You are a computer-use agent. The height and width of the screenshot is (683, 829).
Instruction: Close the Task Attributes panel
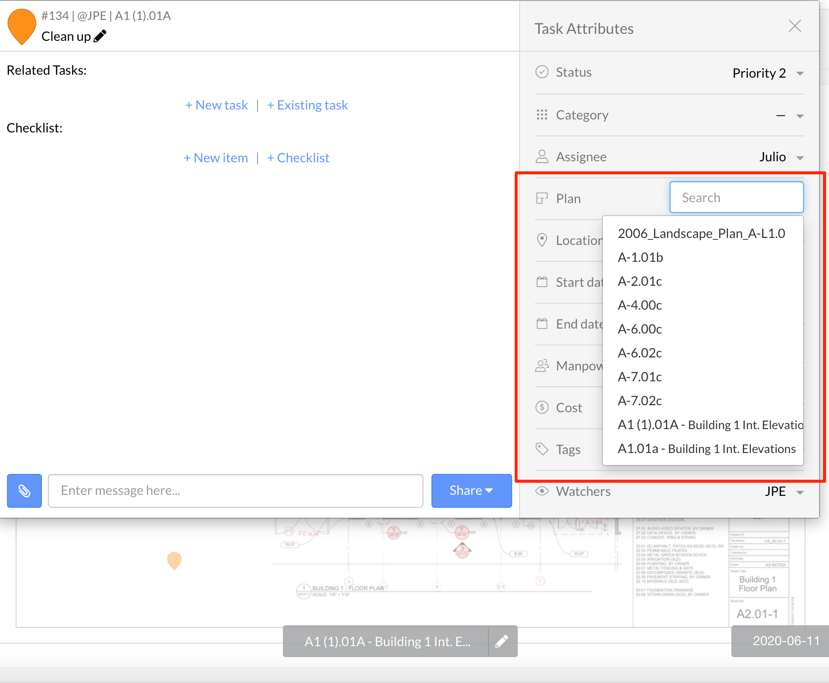795,26
